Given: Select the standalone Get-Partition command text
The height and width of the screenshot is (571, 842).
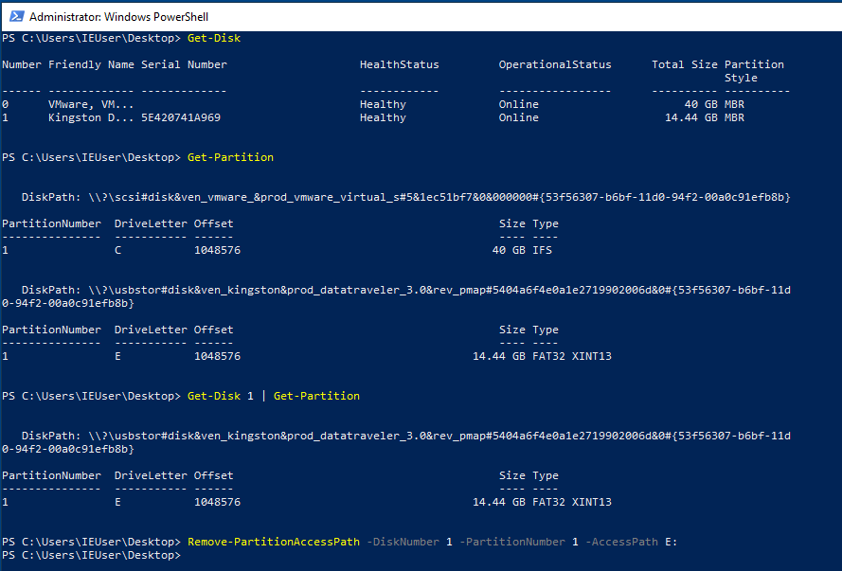Looking at the screenshot, I should tap(230, 157).
